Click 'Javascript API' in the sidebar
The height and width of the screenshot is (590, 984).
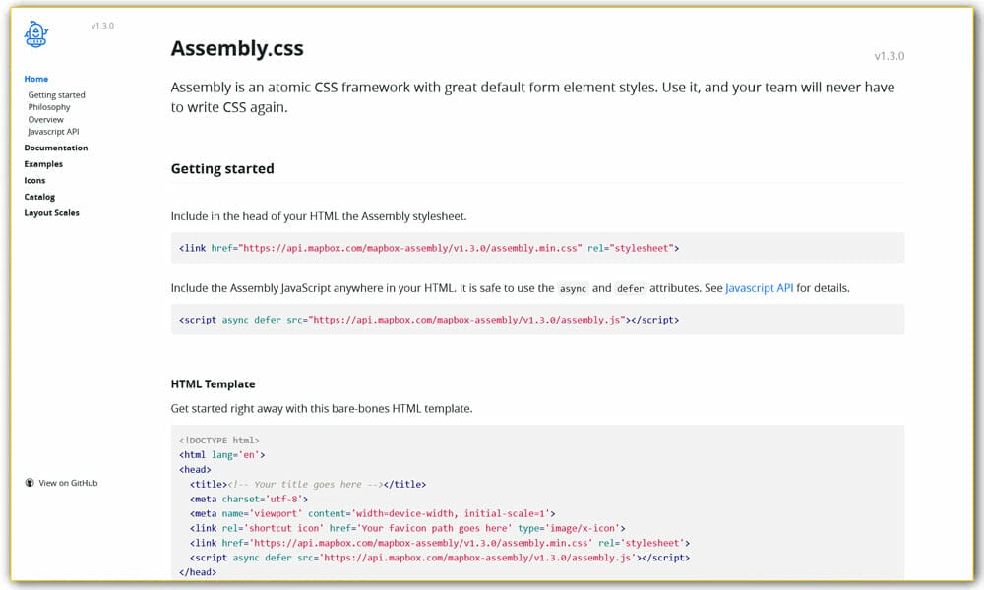tap(54, 131)
